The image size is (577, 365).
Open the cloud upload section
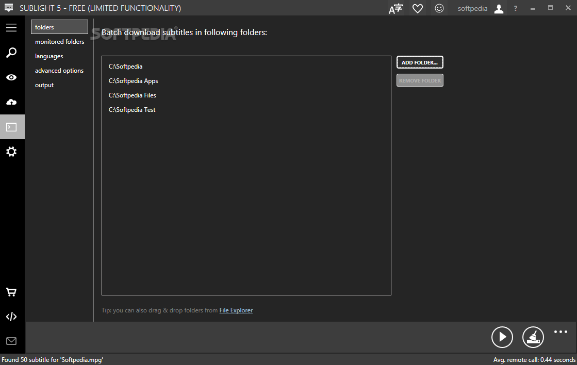tap(11, 102)
